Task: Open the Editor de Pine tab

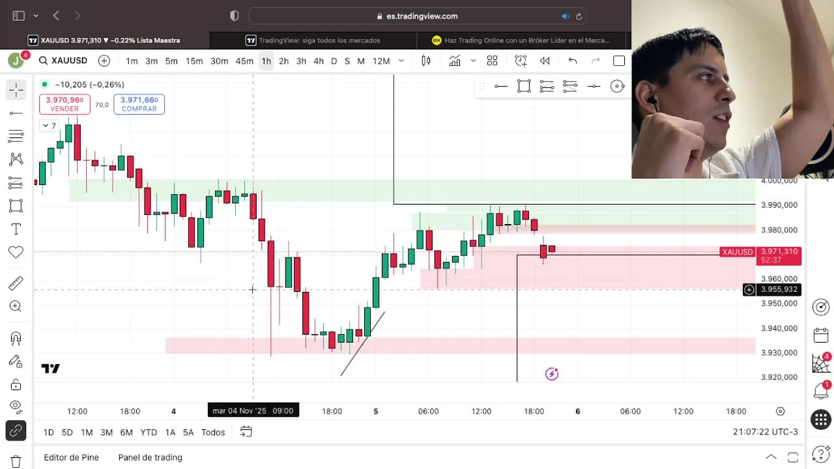Action: (72, 457)
